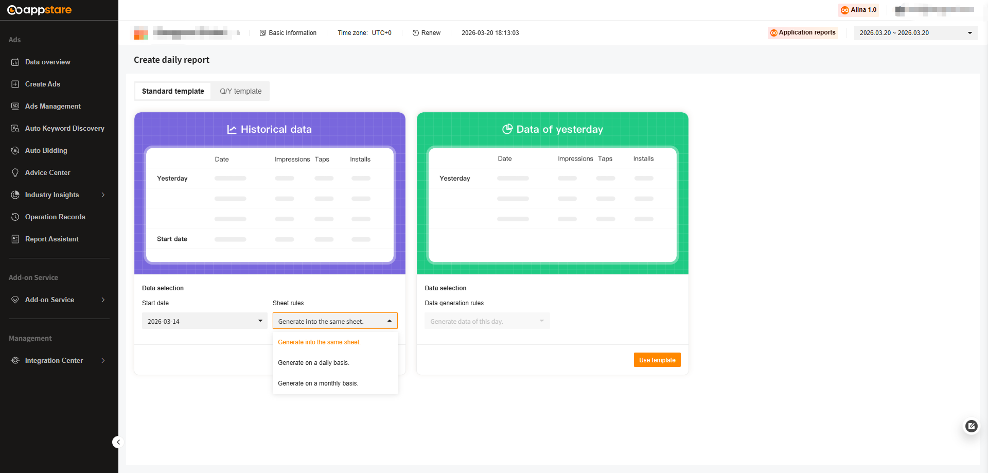This screenshot has height=473, width=988.
Task: Click the Operation Records clock icon
Action: click(x=15, y=217)
